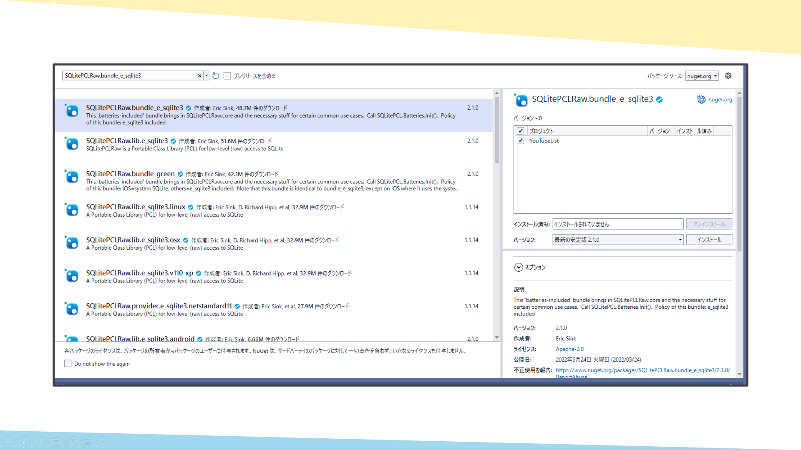Toggle the slideshow subtitles button
The width and height of the screenshot is (801, 450).
click(87, 442)
